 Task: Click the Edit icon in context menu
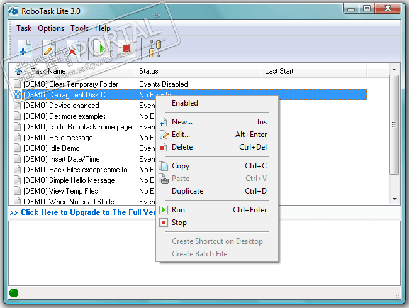click(x=164, y=135)
